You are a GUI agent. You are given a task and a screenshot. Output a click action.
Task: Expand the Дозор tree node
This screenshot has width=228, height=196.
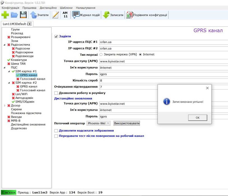5,106
